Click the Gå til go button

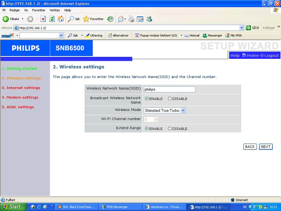tap(252, 28)
